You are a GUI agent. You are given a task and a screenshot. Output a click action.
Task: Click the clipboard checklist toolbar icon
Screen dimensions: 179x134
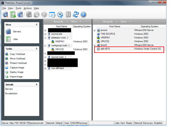tap(68, 15)
